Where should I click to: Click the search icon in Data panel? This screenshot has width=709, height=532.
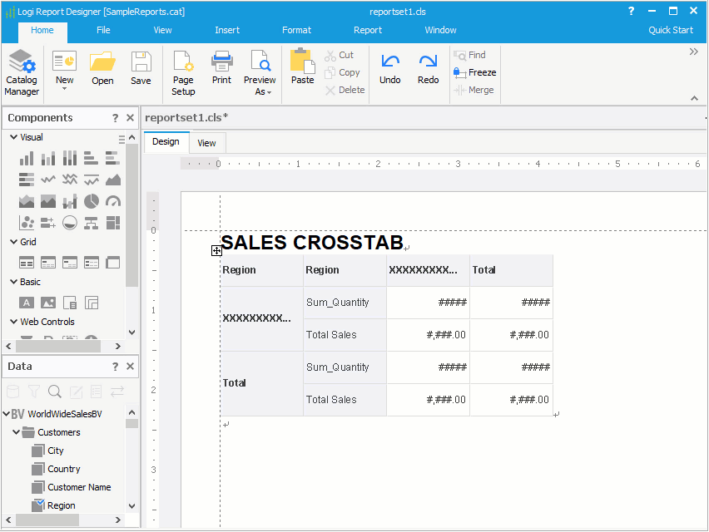click(x=54, y=392)
